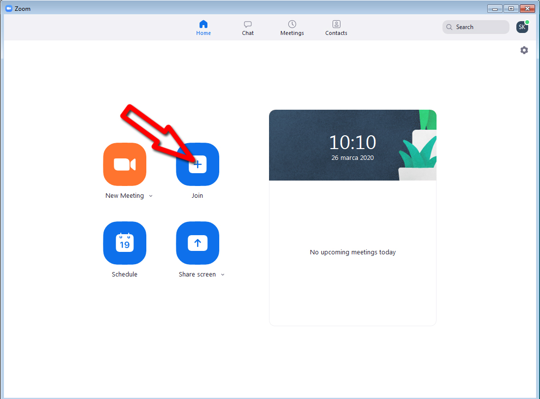Screen dimensions: 540x399
Task: Click the New Meeting label
Action: pos(125,196)
